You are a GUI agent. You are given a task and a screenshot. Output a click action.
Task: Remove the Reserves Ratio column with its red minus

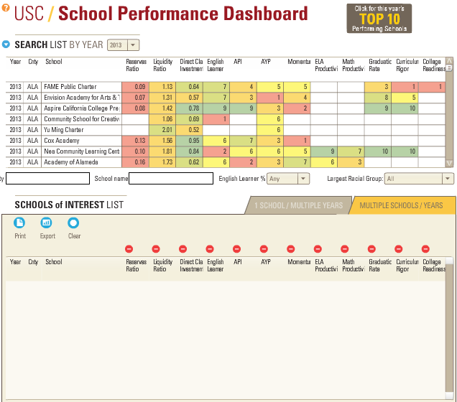(x=129, y=248)
